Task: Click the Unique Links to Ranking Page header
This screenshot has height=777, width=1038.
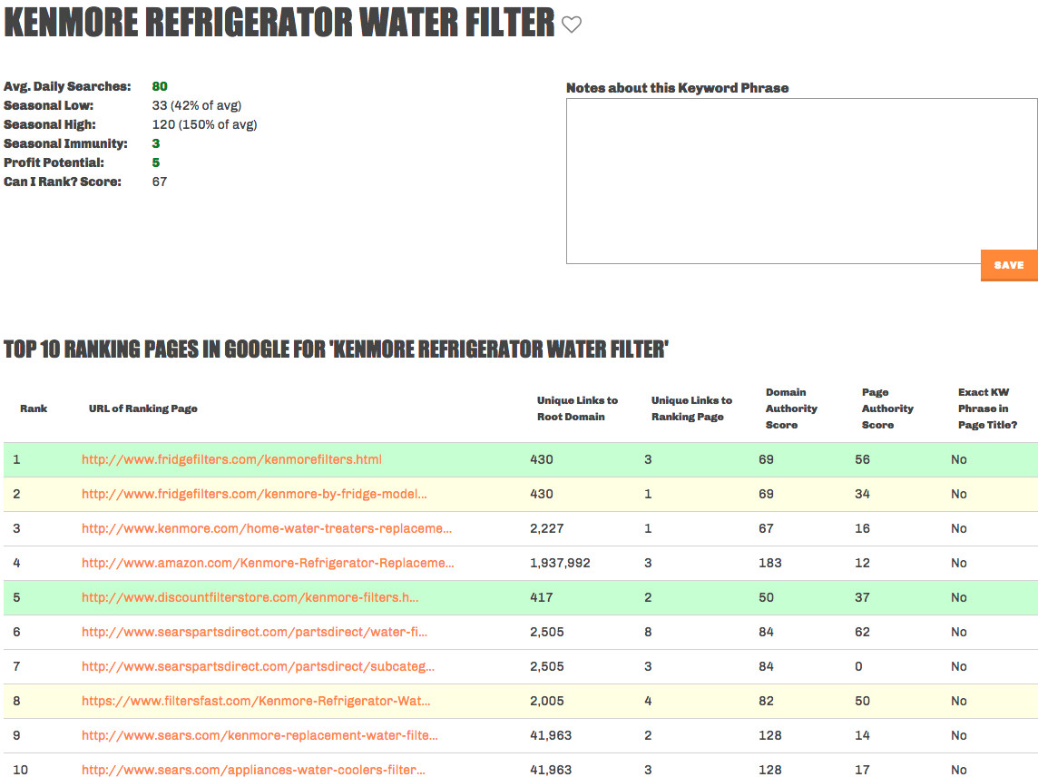Action: [x=691, y=408]
